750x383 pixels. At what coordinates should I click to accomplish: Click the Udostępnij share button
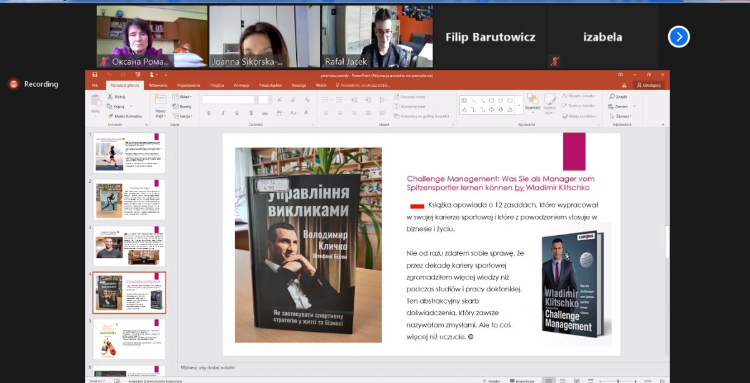649,85
